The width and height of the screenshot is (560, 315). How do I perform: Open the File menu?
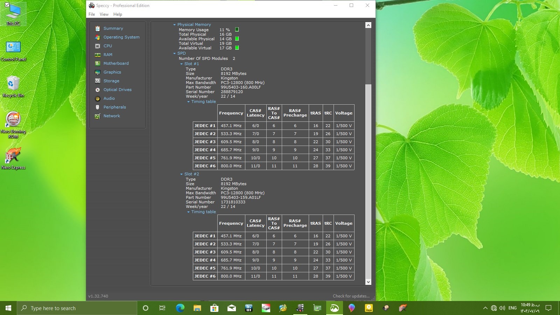[92, 14]
